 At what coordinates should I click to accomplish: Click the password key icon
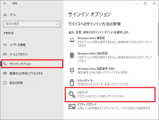pos(72,95)
